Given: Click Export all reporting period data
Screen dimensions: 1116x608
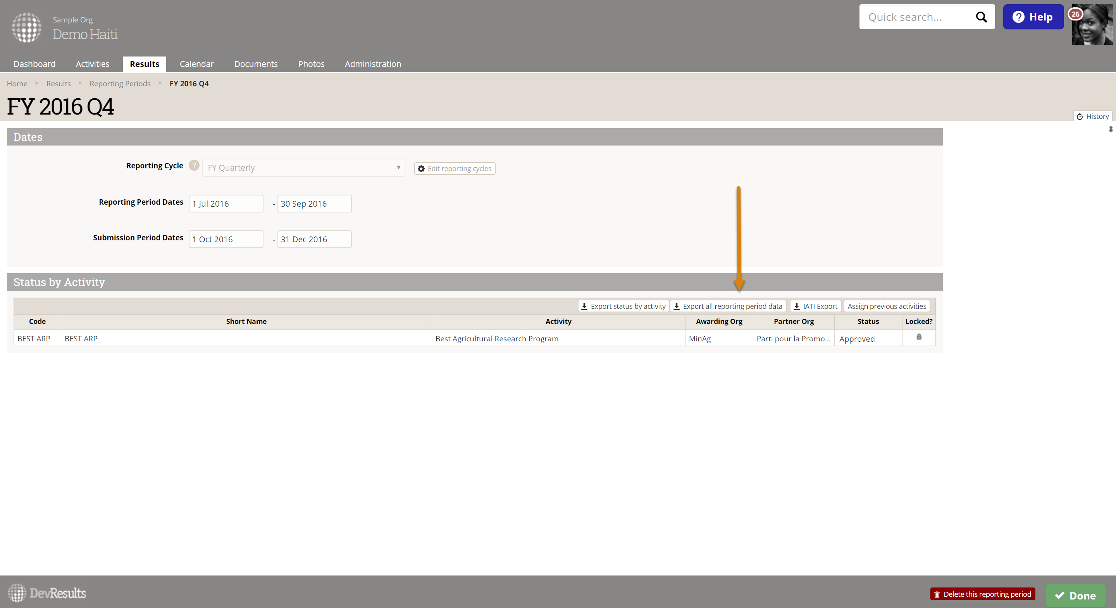Looking at the screenshot, I should pos(728,307).
